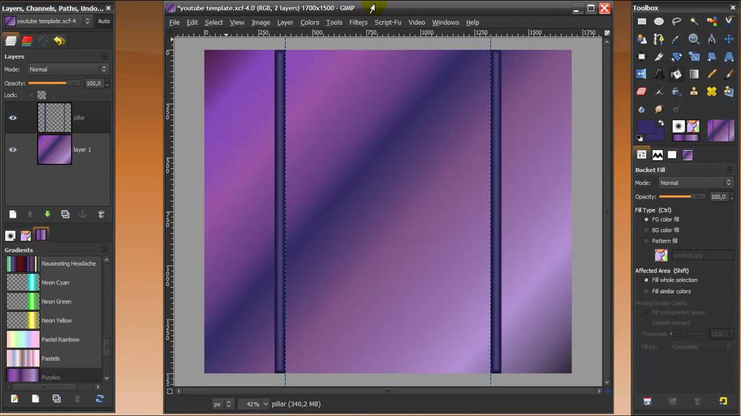Select the Scale tool
This screenshot has height=416, width=741.
pos(694,57)
